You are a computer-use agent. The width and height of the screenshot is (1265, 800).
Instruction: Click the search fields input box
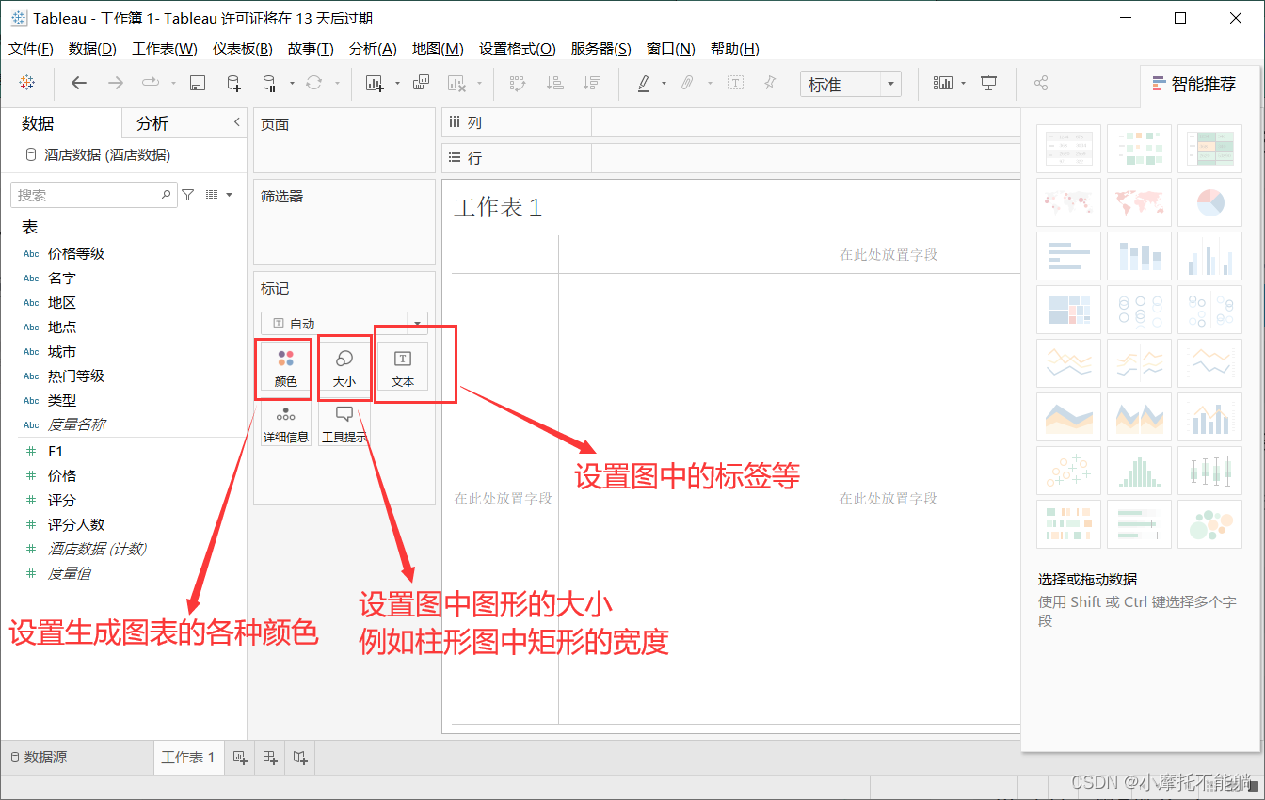tap(93, 195)
